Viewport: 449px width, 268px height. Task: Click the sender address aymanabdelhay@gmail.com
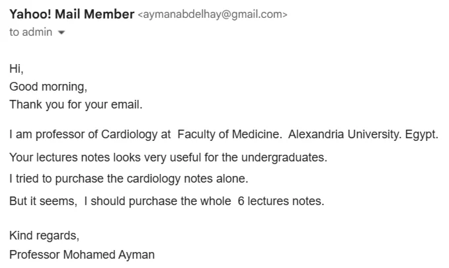pos(212,15)
